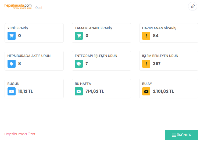This screenshot has height=143, width=204.
Task: Open the settings gears button at top right
Action: tap(192, 6)
